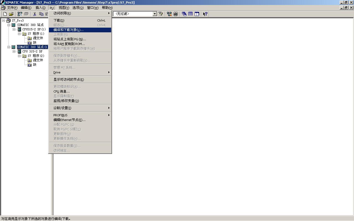
Task: Open the 帮助(H) menu
Action: point(107,8)
